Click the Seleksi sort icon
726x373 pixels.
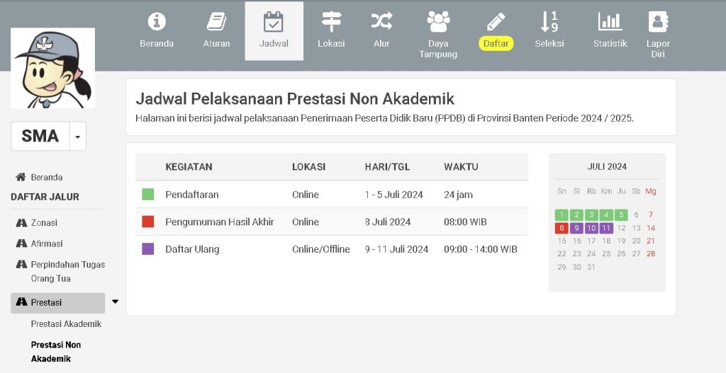549,22
